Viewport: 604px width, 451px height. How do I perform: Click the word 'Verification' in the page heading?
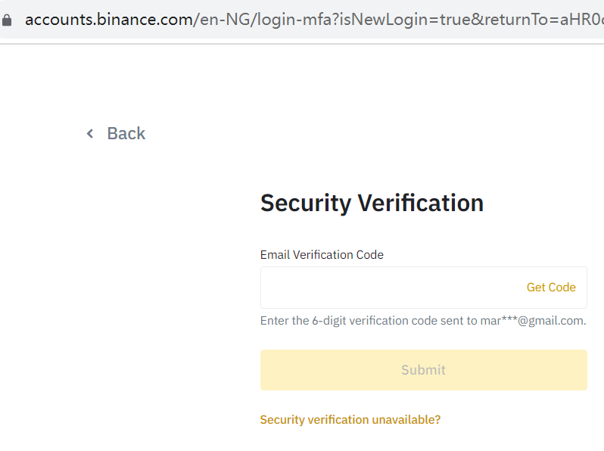pos(420,203)
